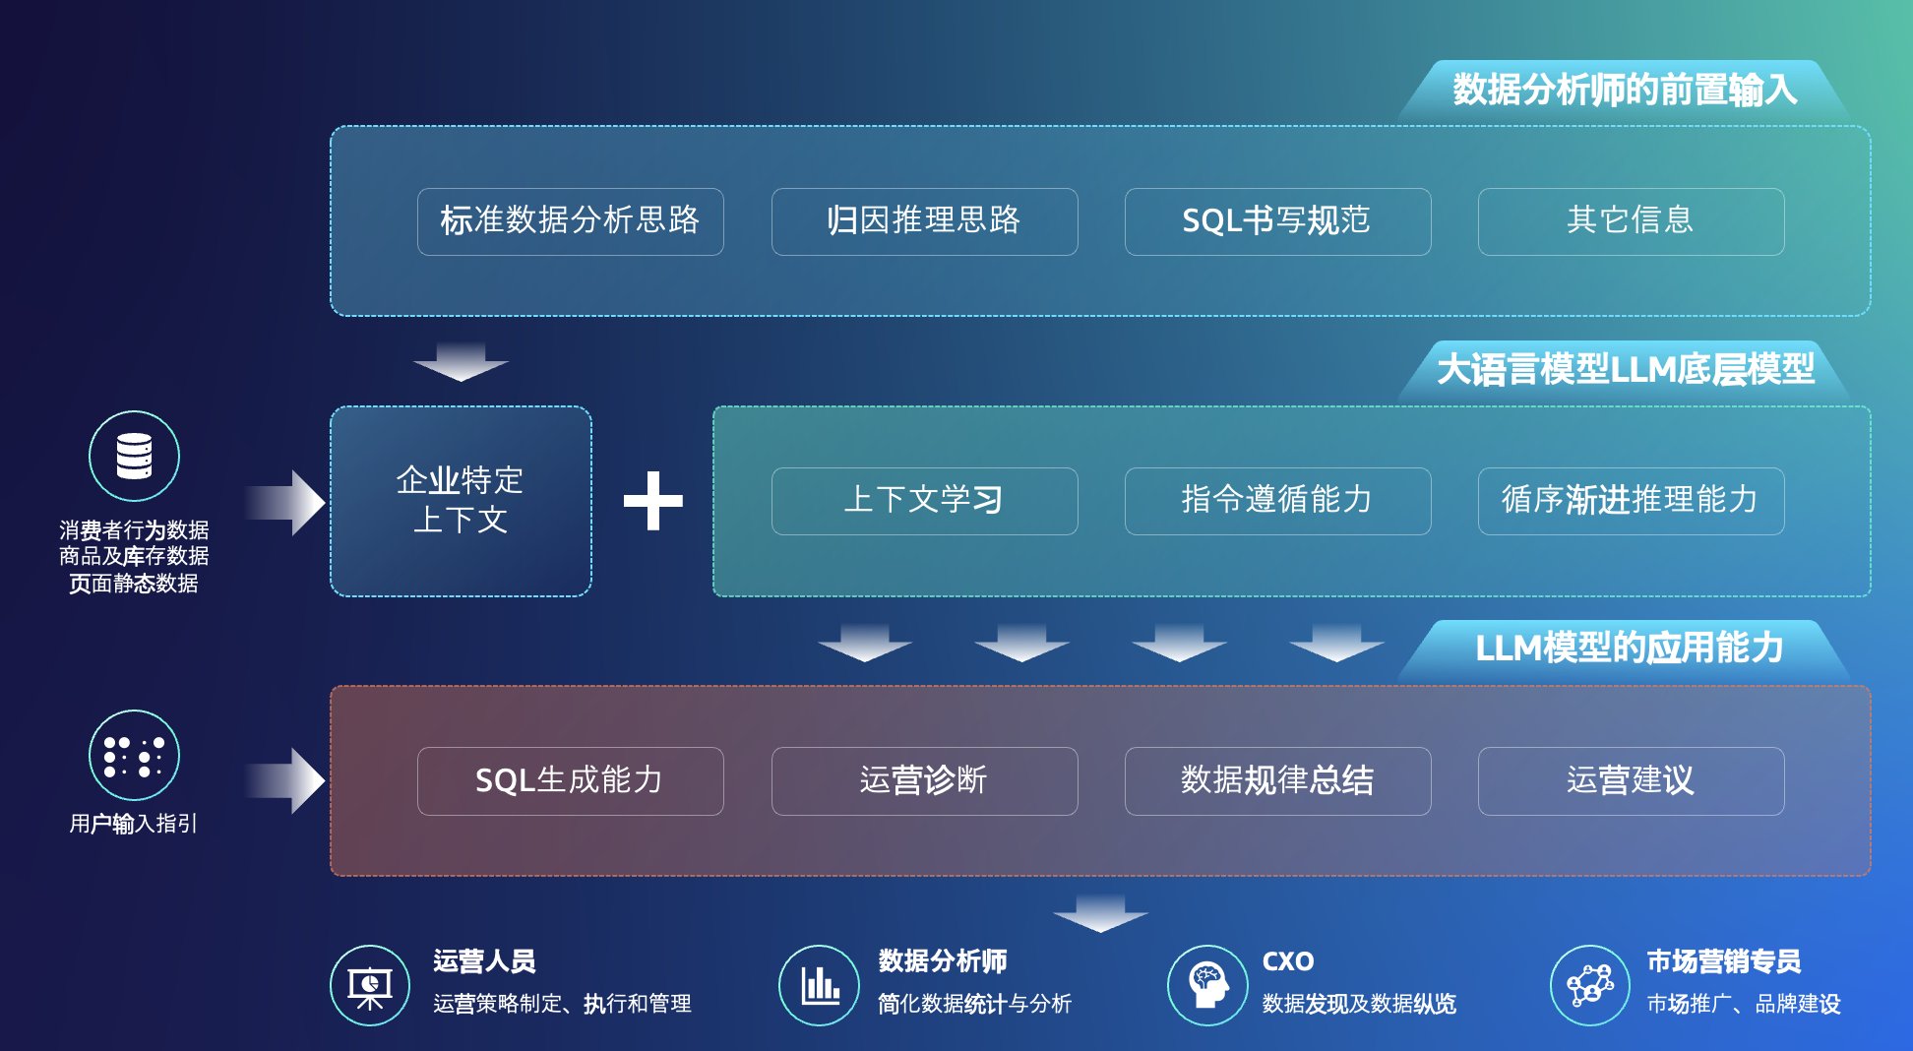Click the arrow pointing to 企业特定上下文
This screenshot has height=1051, width=1913.
(285, 502)
